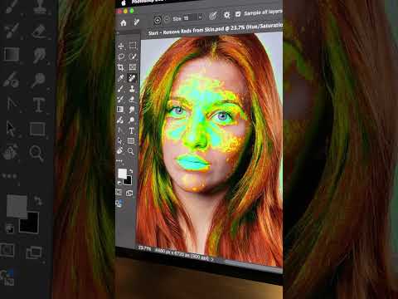Screen dimensions: 398x299
Task: Reset to default foreground and background colors
Action: click(119, 183)
